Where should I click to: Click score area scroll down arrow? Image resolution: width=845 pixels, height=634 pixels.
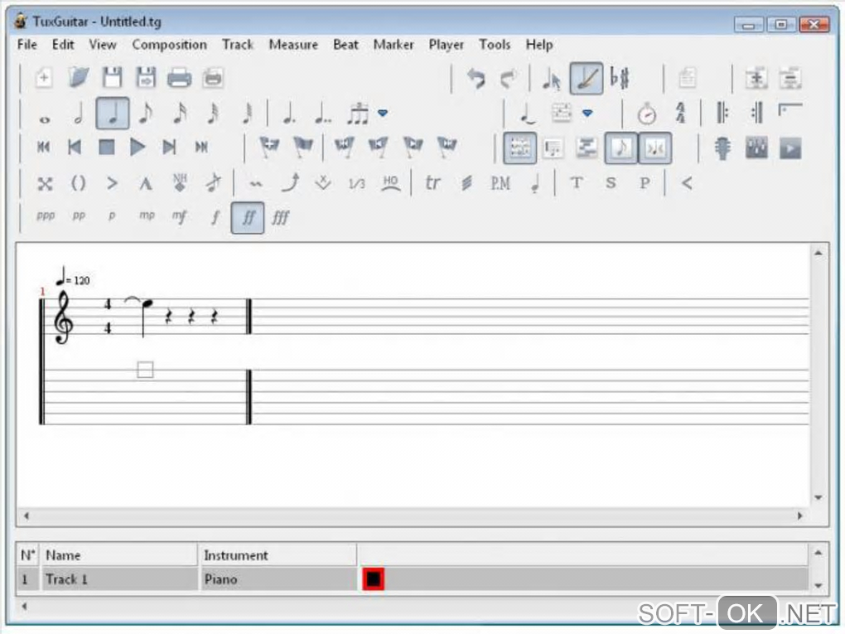tap(818, 497)
